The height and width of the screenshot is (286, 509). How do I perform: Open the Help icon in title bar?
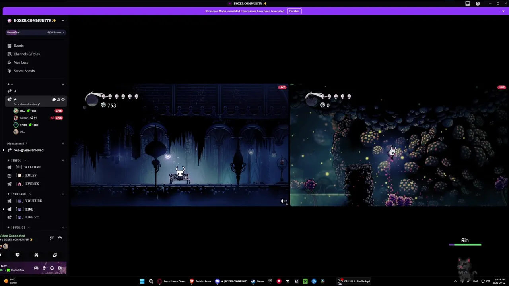point(478,4)
